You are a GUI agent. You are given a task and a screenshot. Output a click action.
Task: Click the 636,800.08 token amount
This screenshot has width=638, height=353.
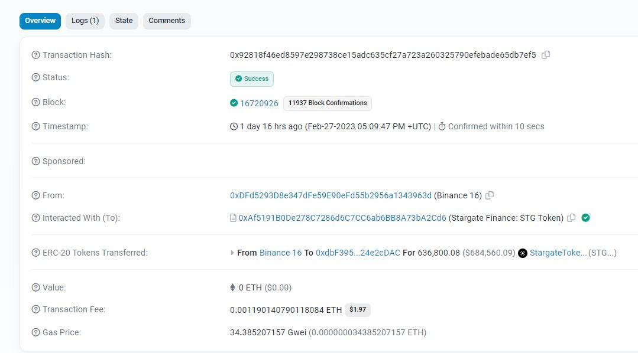tap(439, 253)
